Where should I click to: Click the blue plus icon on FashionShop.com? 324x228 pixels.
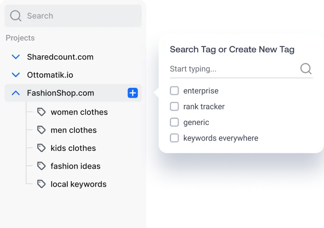click(132, 93)
